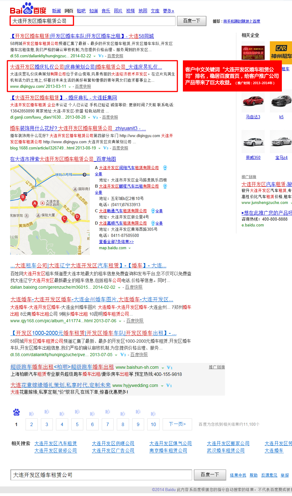Viewport: 292px width, 496px height.
Task: Click map marker C on Baidu map
Action: pos(64,219)
